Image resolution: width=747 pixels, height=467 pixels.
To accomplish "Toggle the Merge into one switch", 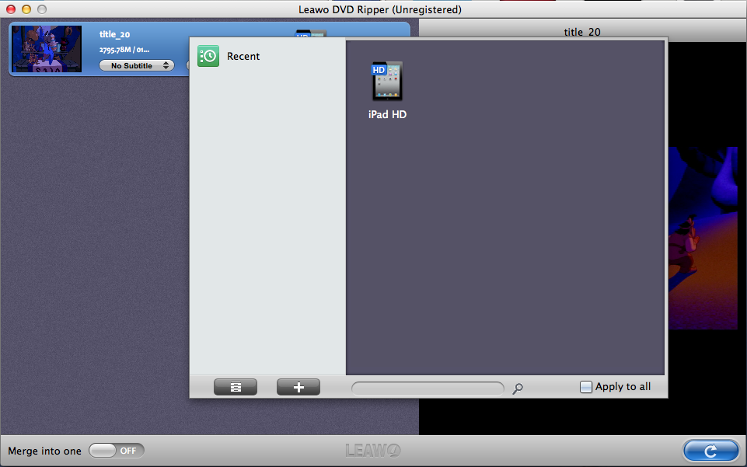I will tap(117, 451).
